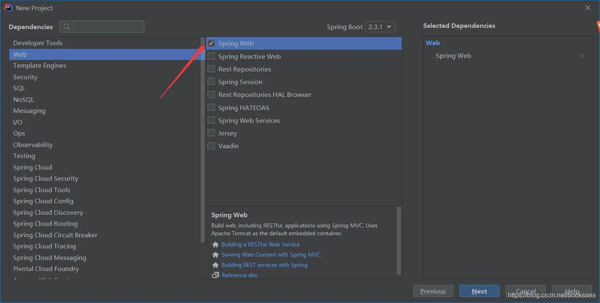This screenshot has width=600, height=303.
Task: Click home icon beside Building REST services link
Action: click(x=216, y=265)
